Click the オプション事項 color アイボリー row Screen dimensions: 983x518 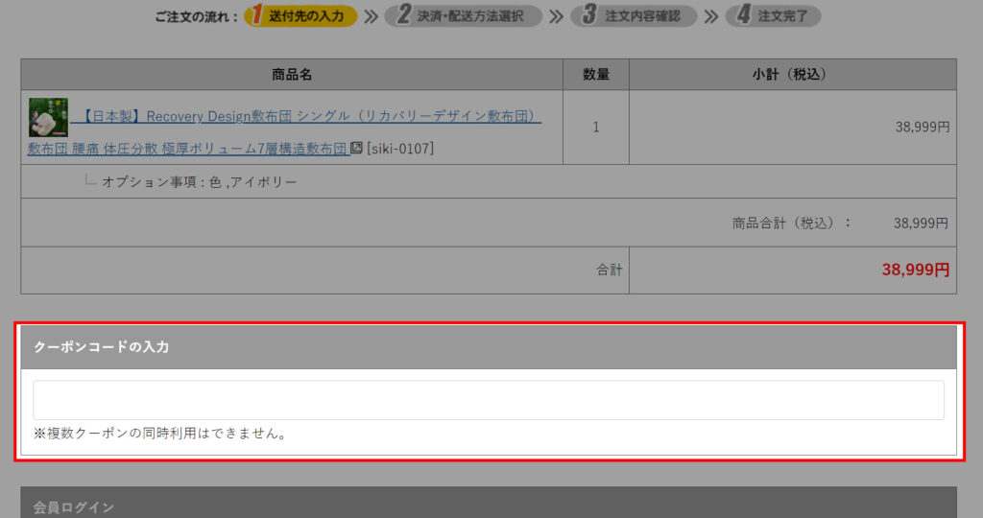tap(200, 181)
